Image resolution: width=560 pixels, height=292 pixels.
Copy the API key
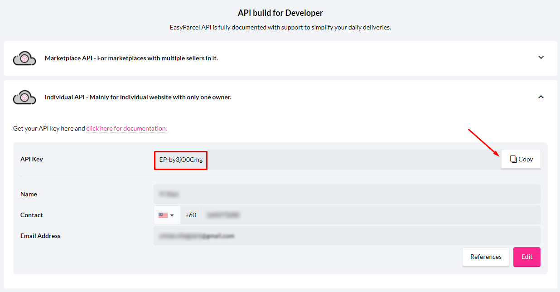(521, 159)
